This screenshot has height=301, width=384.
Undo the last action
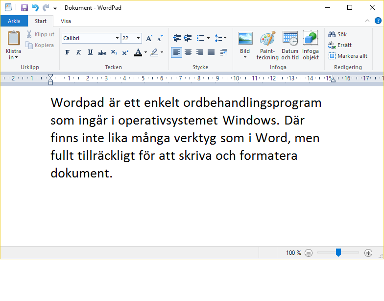coord(35,8)
